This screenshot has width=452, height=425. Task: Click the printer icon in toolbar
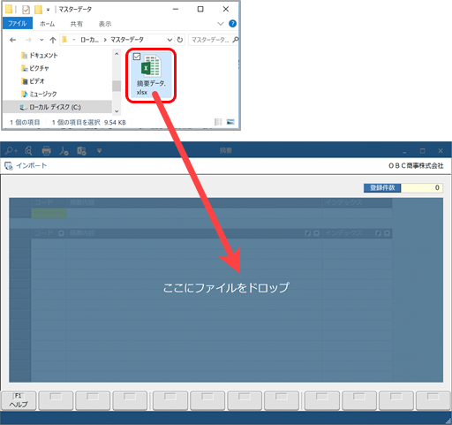pyautogui.click(x=46, y=151)
